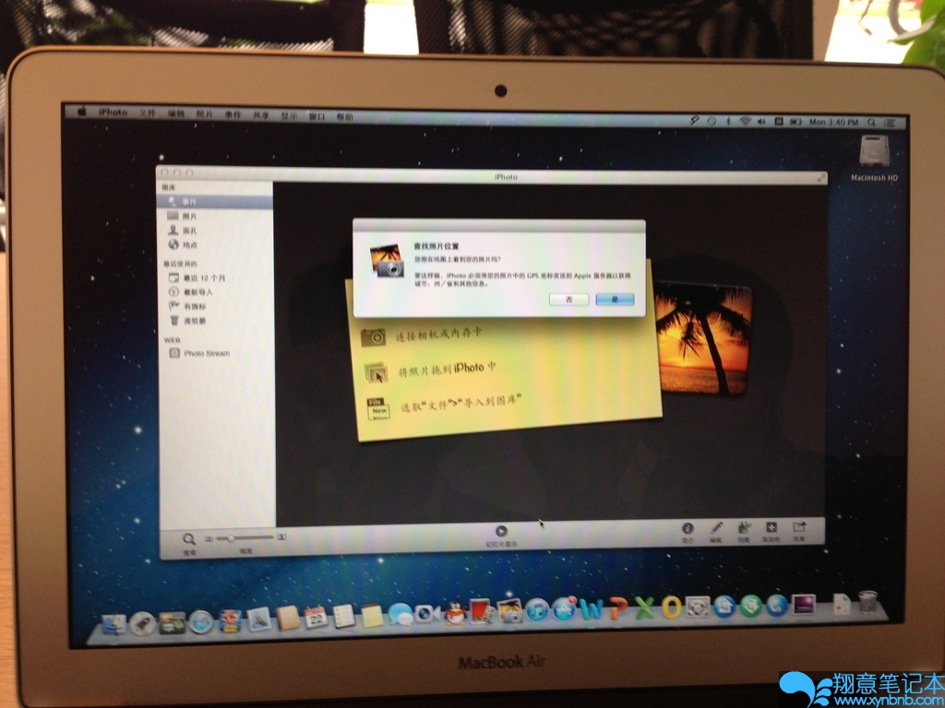Click the Wi-Fi status icon in the menu bar

pos(745,121)
